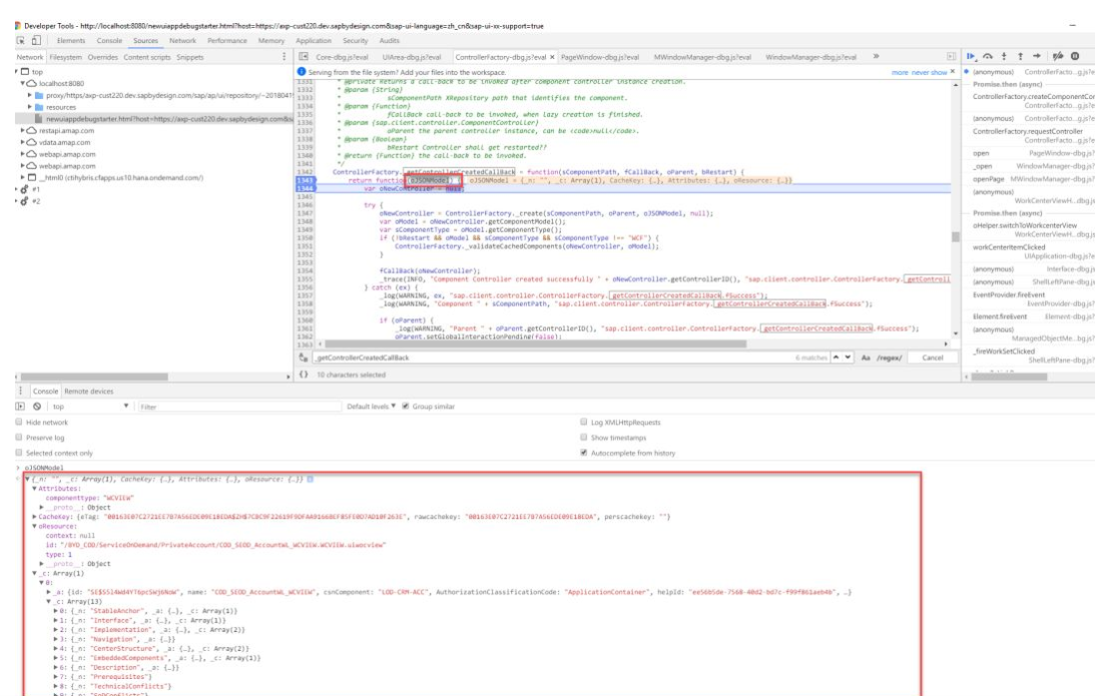
Task: Show the console sidebar icon
Action: click(20, 406)
